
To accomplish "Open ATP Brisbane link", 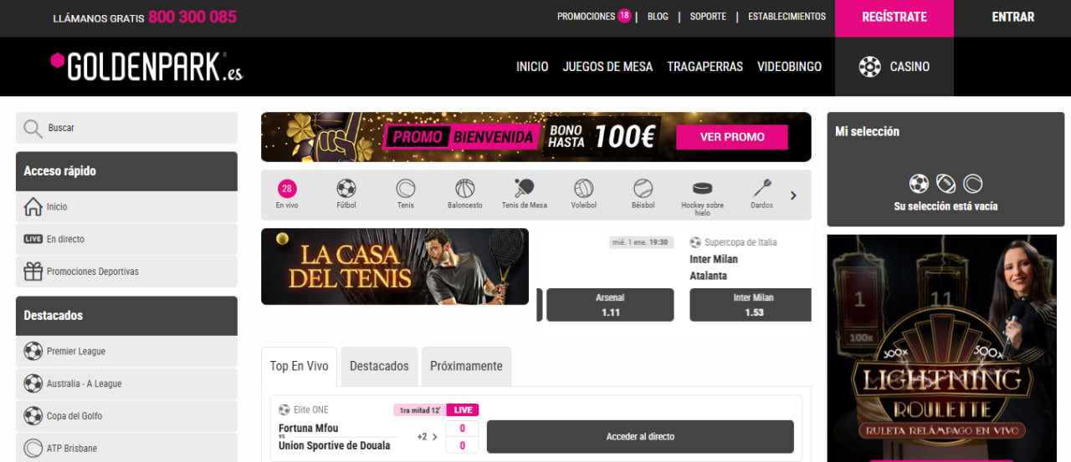I will pyautogui.click(x=126, y=449).
